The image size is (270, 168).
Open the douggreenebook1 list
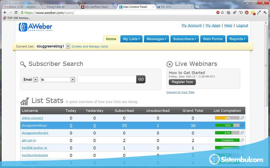click(35, 133)
